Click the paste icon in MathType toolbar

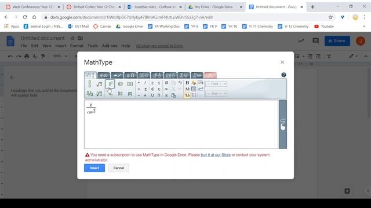pos(173,95)
